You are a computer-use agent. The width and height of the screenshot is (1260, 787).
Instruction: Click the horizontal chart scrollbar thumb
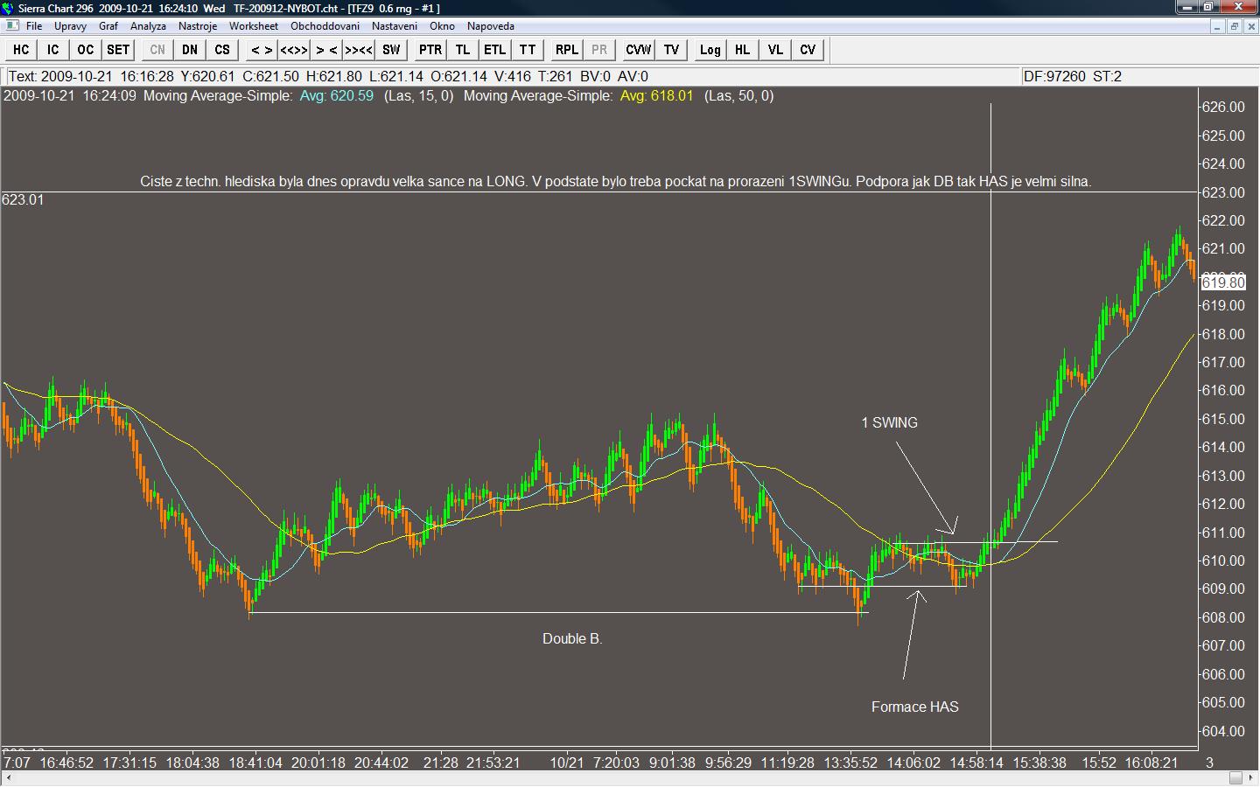tap(1235, 777)
